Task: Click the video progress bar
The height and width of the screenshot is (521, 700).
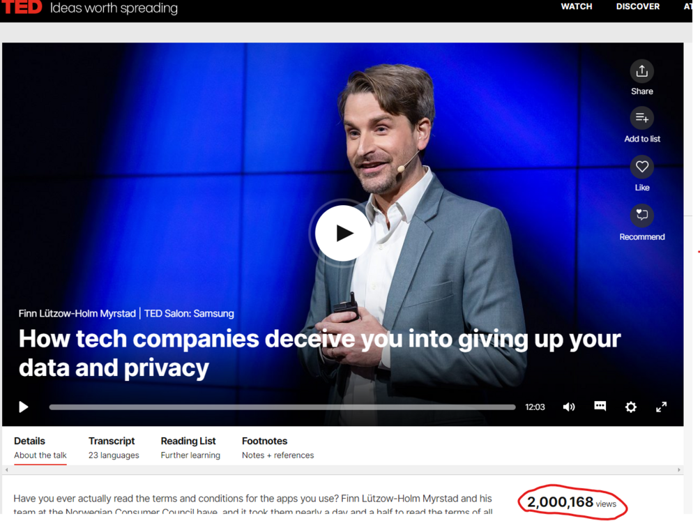Action: point(282,407)
